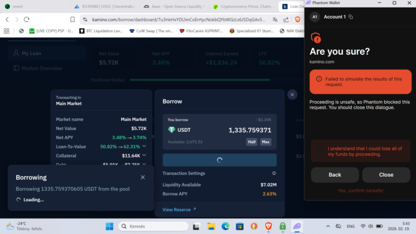Click the kamino.com address bar URL
The height and width of the screenshot is (234, 416).
coord(179,20)
